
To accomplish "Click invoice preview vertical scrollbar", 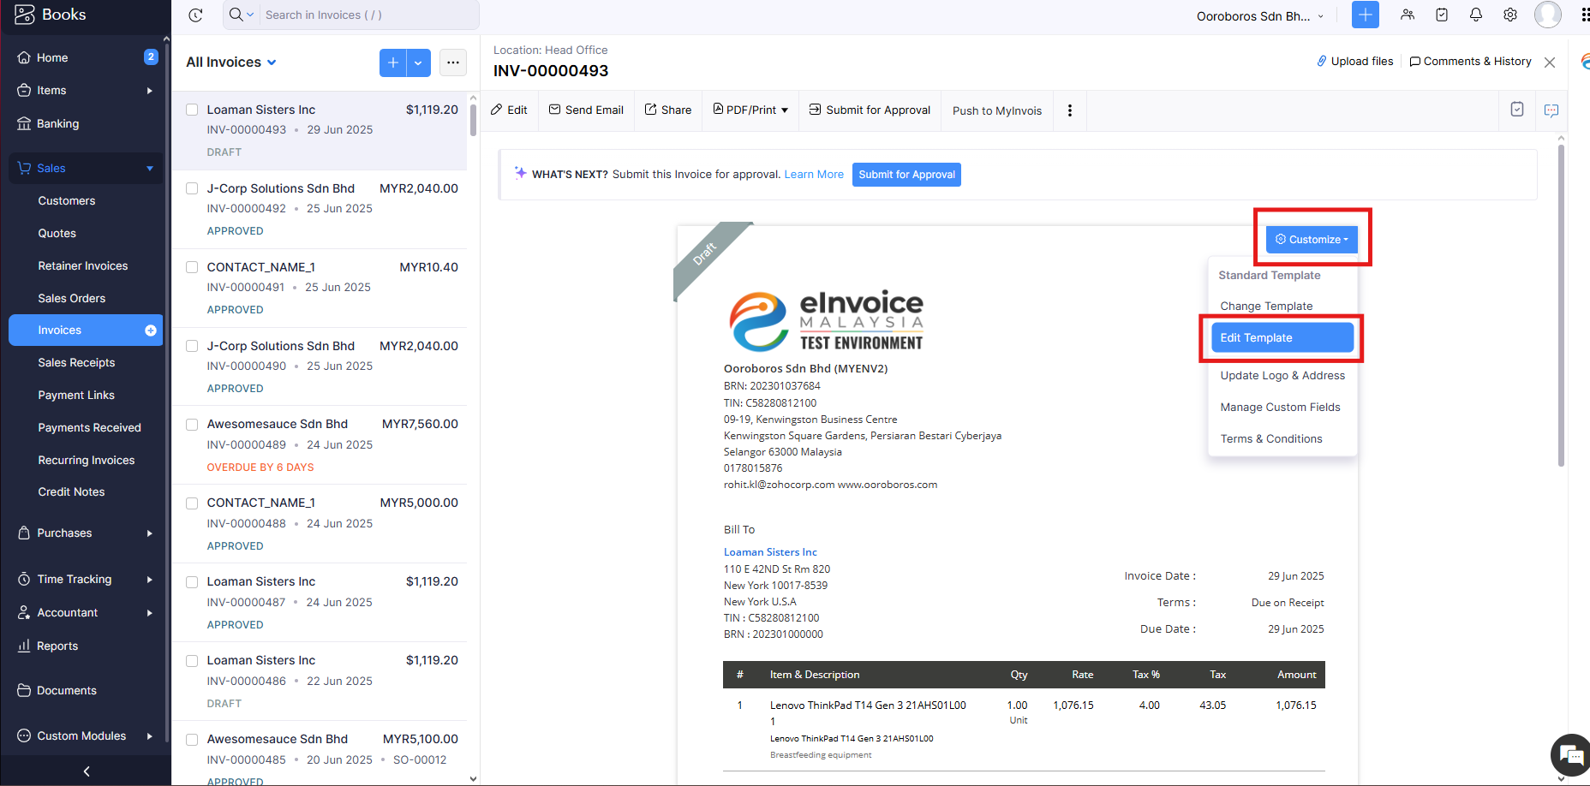I will click(1561, 306).
